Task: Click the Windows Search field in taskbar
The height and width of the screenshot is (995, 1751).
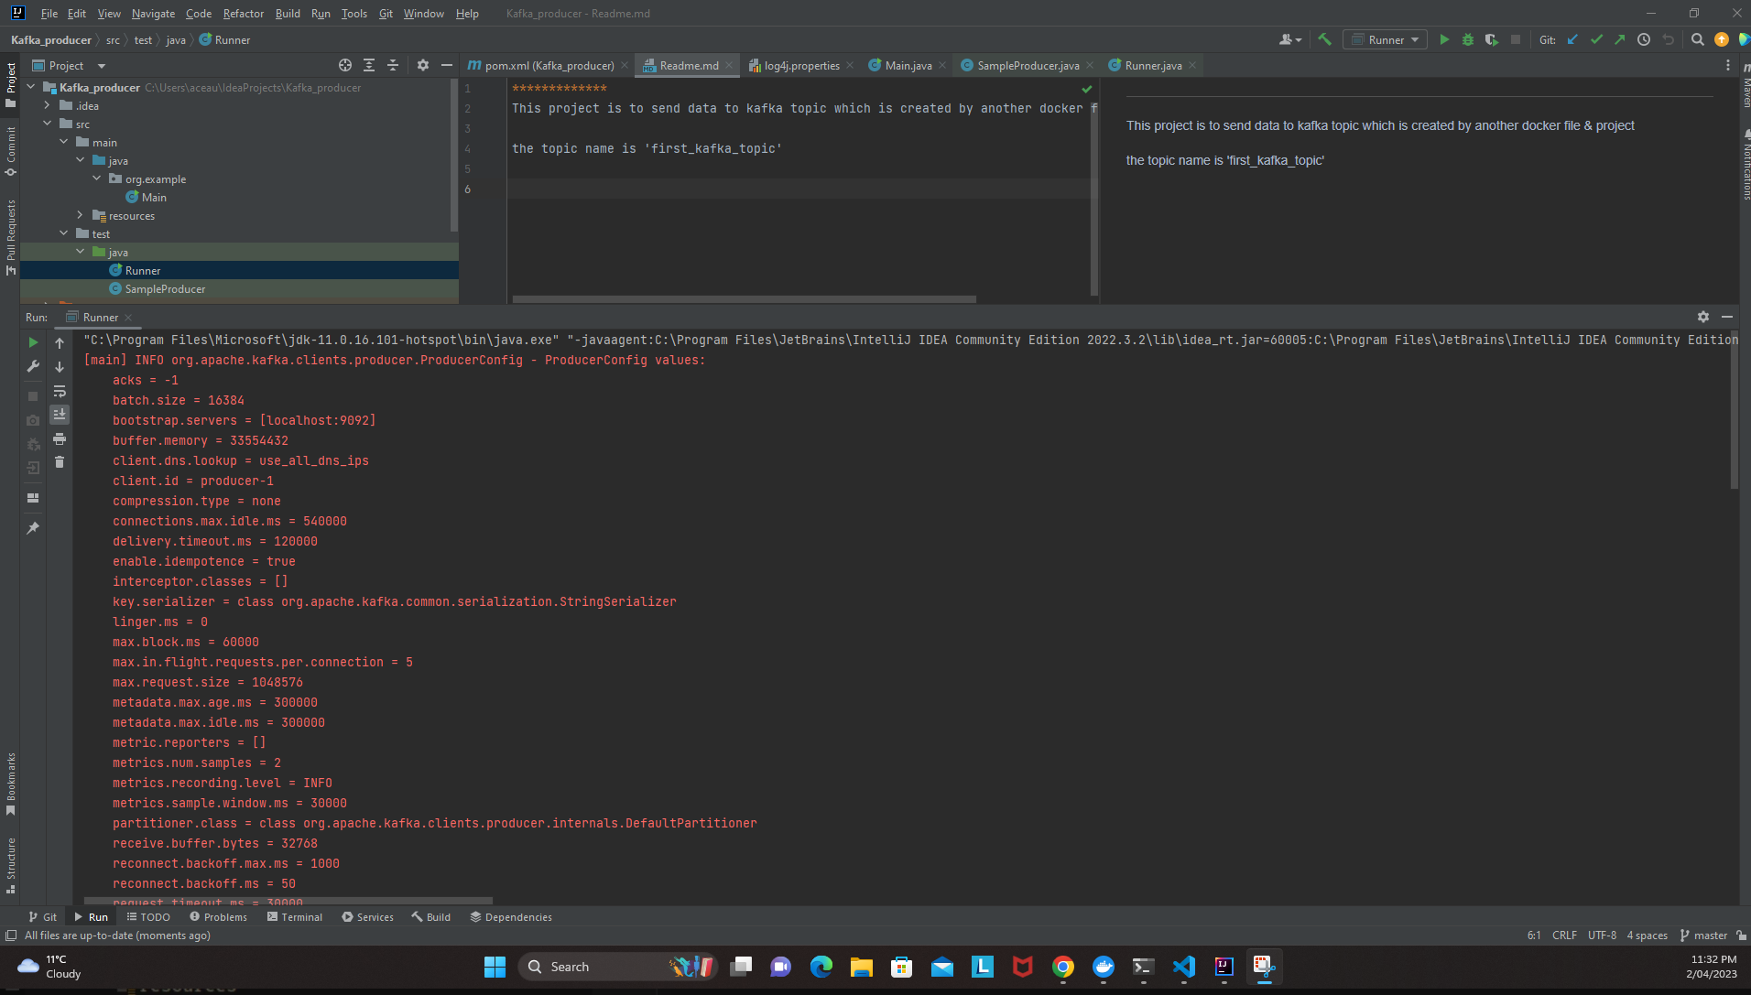Action: (x=593, y=966)
